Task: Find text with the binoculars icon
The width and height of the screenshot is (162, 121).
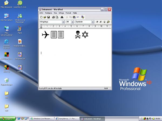Action: pos(62,17)
